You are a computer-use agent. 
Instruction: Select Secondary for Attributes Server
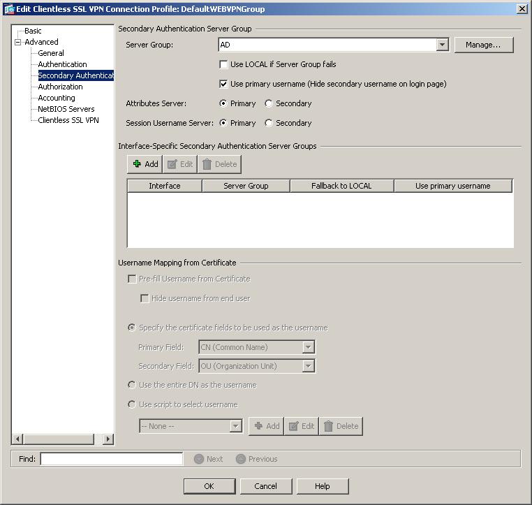tap(268, 103)
